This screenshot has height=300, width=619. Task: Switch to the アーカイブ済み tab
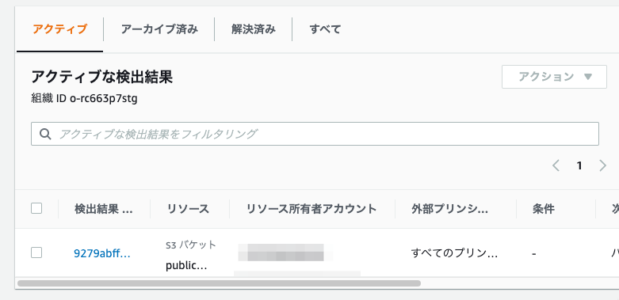click(x=159, y=29)
